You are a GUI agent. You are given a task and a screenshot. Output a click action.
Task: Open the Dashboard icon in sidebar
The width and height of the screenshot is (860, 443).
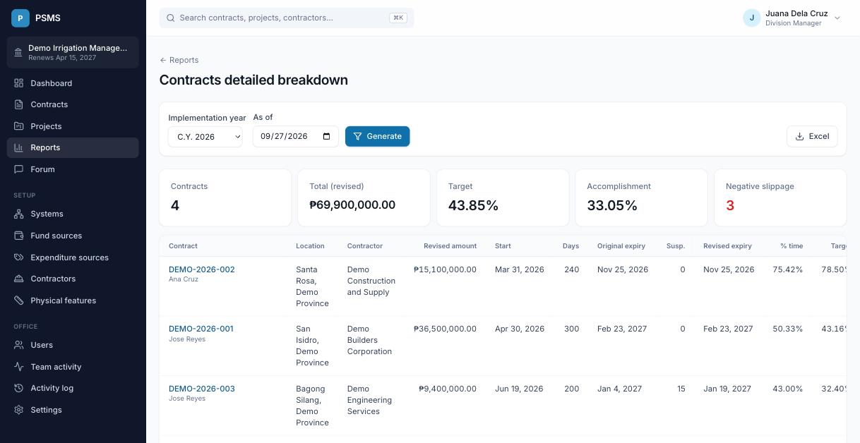(x=19, y=83)
